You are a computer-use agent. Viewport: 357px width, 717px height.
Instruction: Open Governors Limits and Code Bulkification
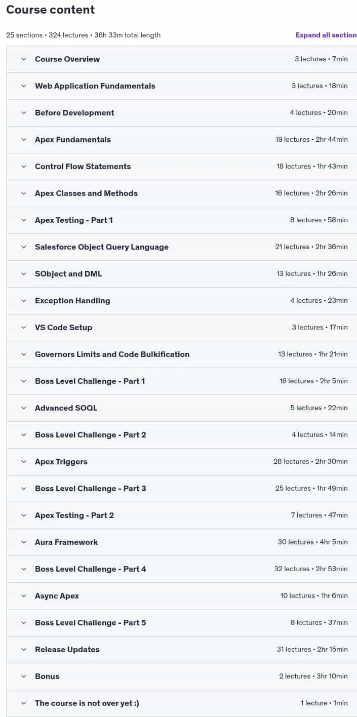point(112,354)
